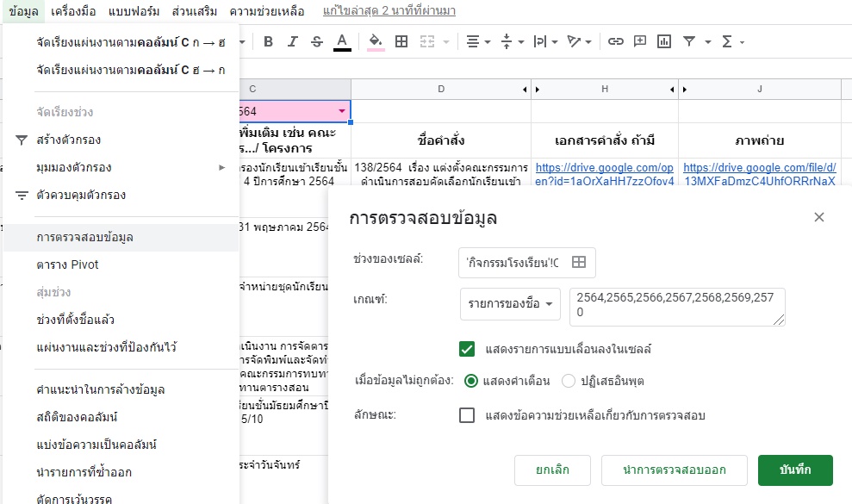Click the select data range grid icon
The width and height of the screenshot is (852, 504).
point(579,263)
